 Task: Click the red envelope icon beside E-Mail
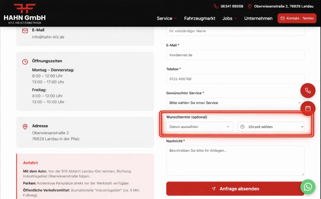25,31
